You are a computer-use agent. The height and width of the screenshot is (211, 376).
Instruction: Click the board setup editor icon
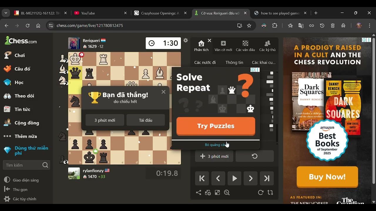(x=217, y=193)
